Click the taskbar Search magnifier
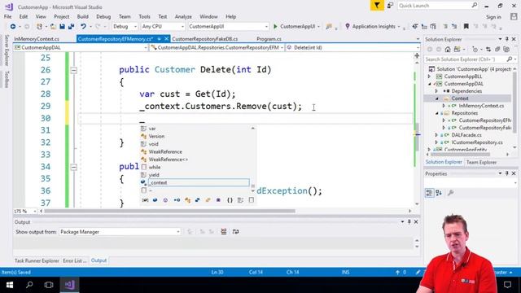The width and height of the screenshot is (521, 293). tap(29, 285)
